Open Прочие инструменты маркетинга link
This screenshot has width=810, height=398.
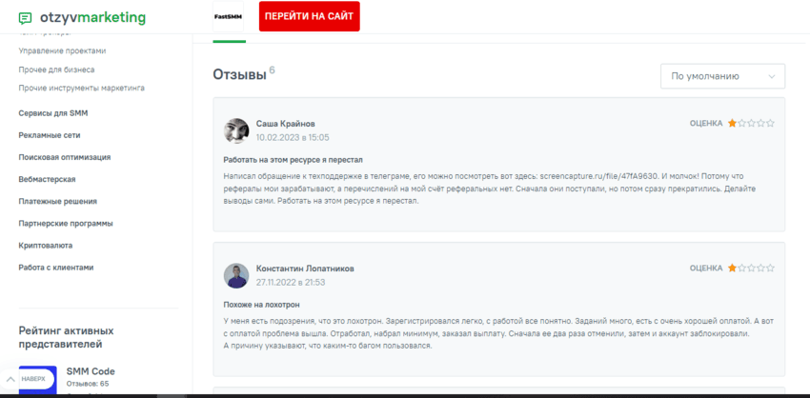82,88
